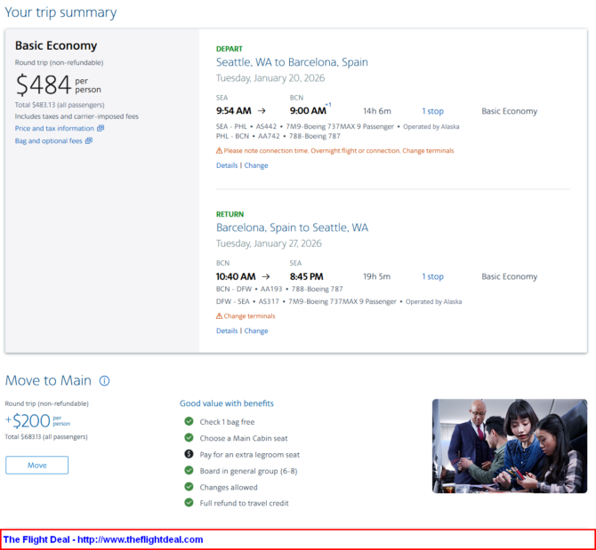596x550 pixels.
Task: Click the new-window icon beside Price and tax information
Action: pyautogui.click(x=101, y=129)
